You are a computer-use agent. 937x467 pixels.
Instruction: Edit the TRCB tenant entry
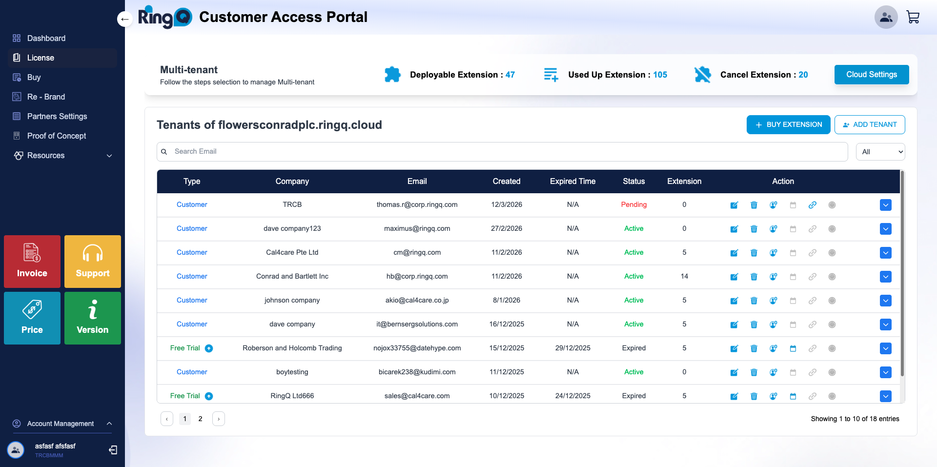point(734,204)
